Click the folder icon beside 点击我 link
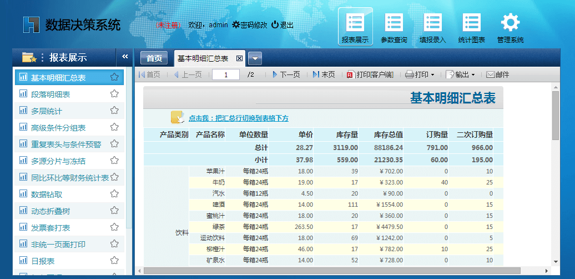The image size is (575, 279). [x=178, y=117]
